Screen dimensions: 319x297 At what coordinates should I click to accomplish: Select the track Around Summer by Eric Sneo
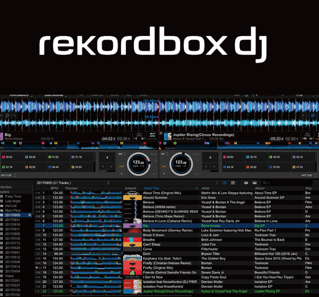point(176,198)
